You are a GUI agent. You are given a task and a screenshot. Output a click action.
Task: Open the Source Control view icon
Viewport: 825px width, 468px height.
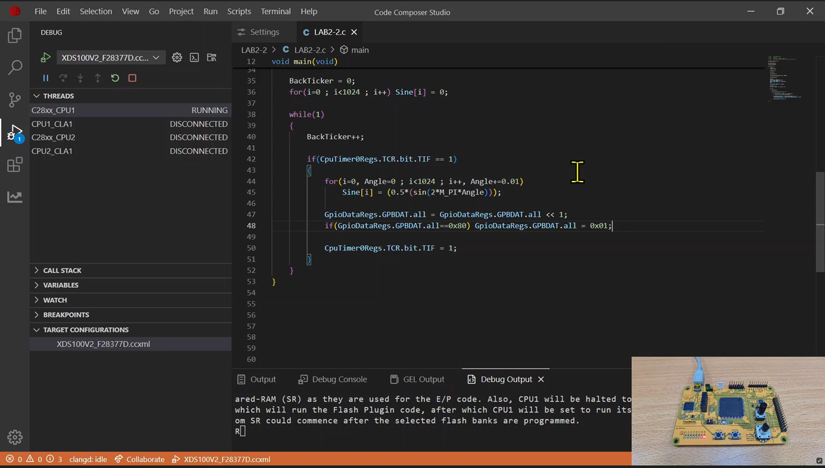15,100
